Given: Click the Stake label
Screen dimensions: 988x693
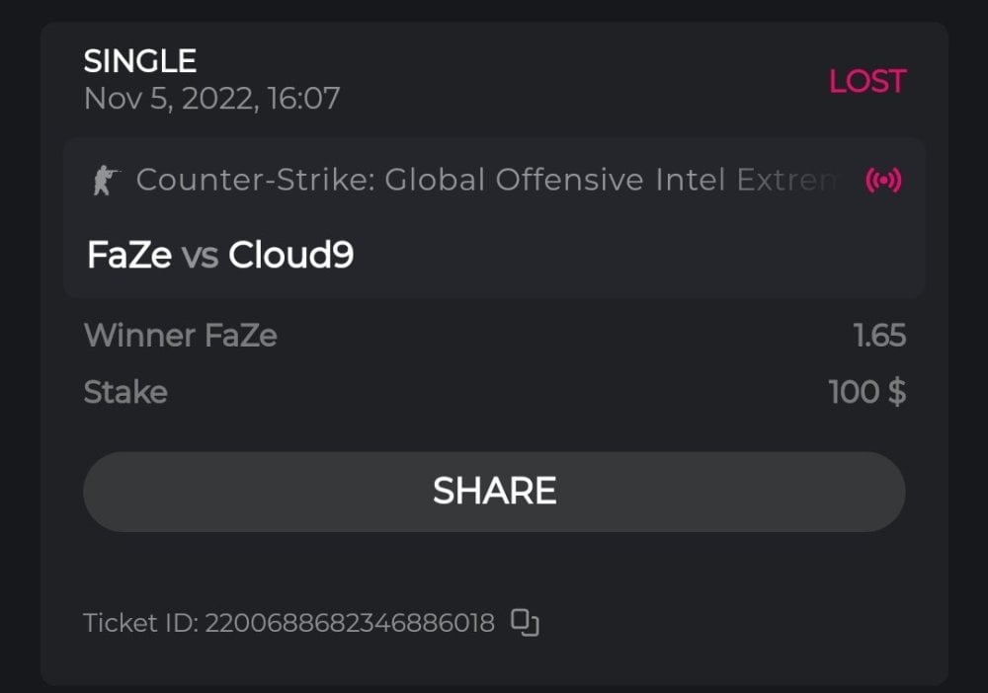Looking at the screenshot, I should (x=125, y=393).
